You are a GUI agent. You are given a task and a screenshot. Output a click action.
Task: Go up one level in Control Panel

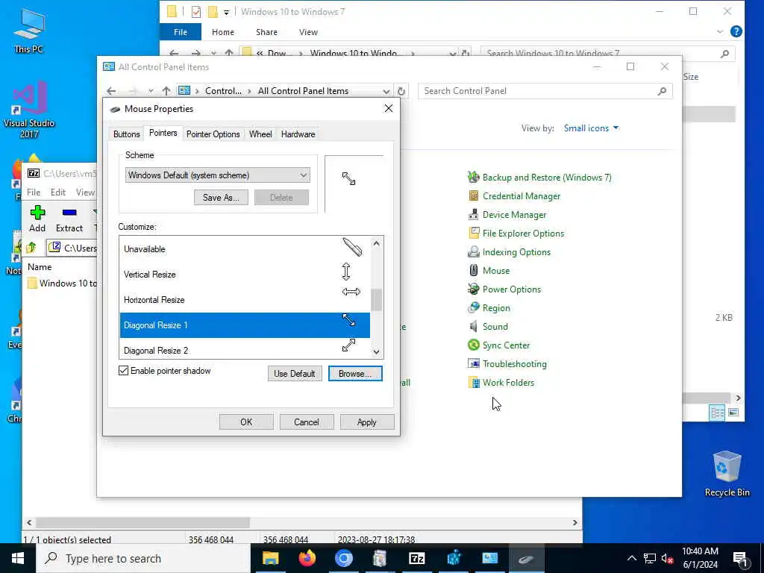coord(166,91)
